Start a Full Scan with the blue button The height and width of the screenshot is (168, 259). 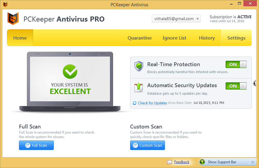[x=36, y=145]
